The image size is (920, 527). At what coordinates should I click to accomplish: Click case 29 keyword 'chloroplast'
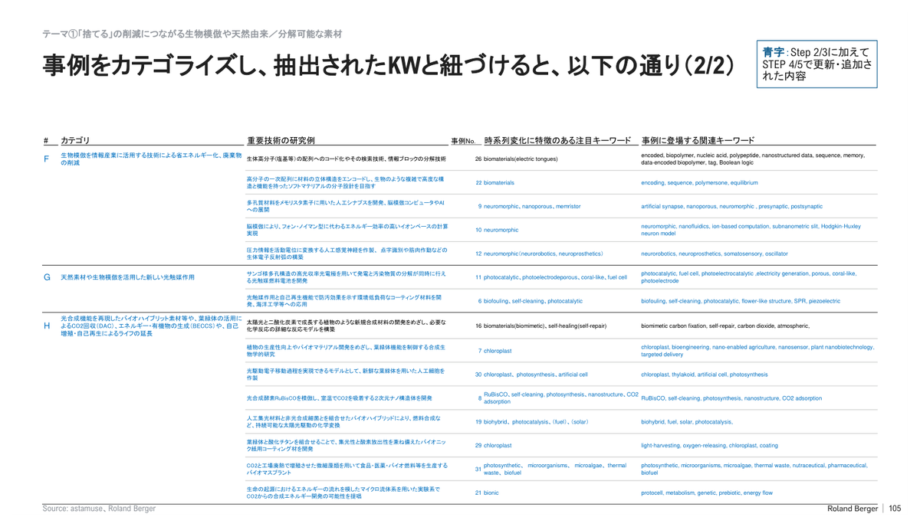tap(498, 445)
